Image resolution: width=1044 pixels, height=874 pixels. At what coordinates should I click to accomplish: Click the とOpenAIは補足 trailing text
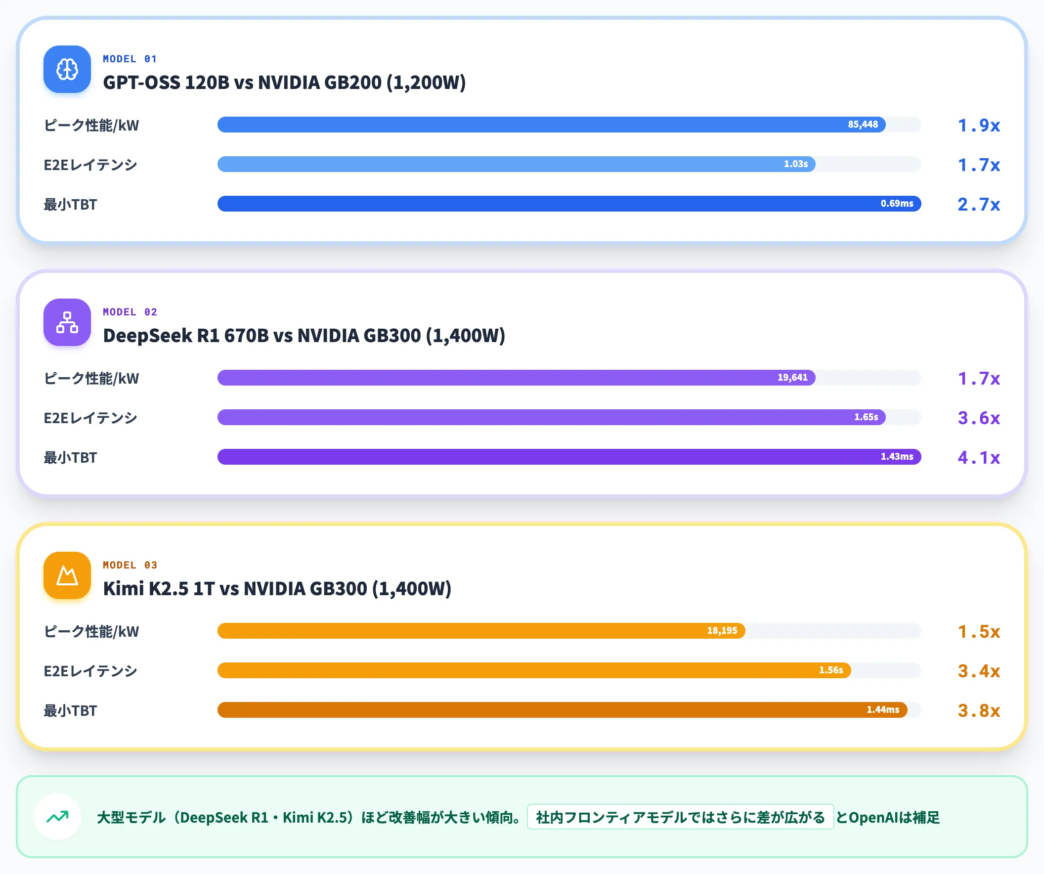tap(887, 817)
